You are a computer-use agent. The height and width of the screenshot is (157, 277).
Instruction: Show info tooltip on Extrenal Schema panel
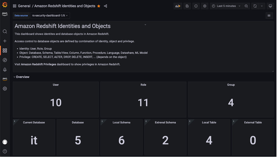[x=146, y=121]
